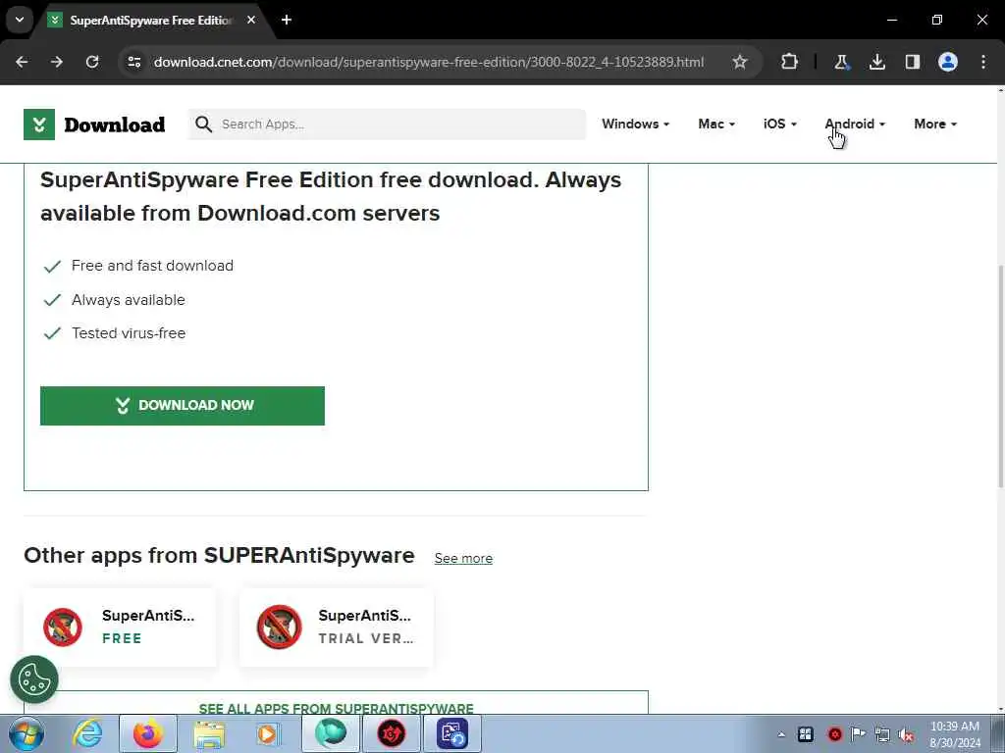
Task: Open the media player taskbar icon
Action: click(x=269, y=733)
